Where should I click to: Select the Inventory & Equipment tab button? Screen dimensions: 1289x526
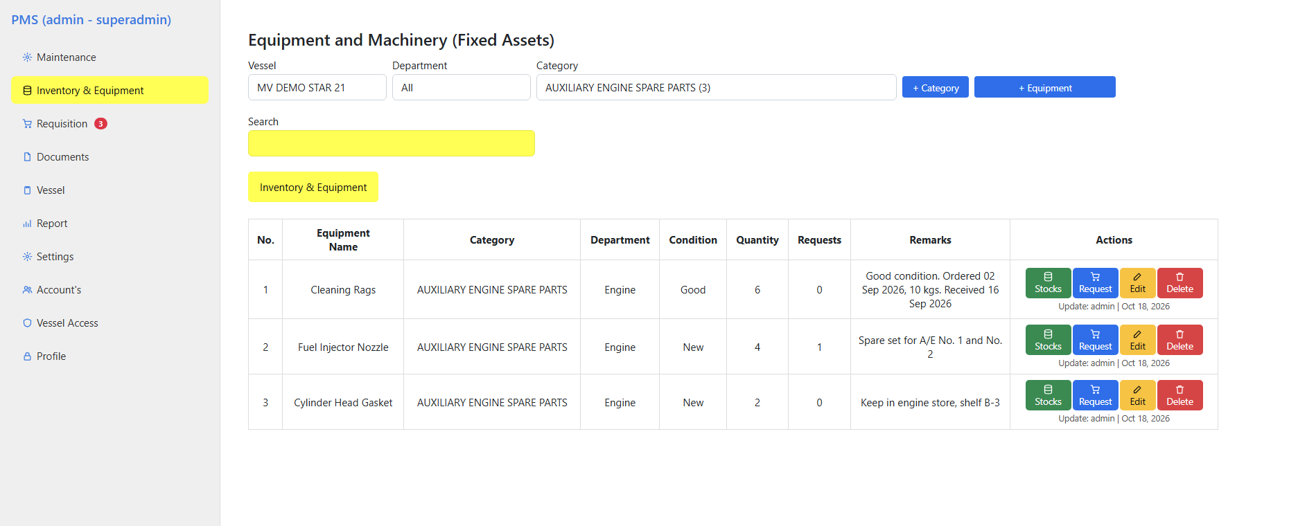tap(313, 187)
